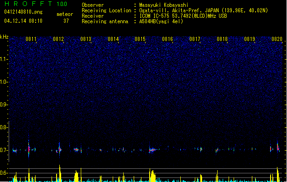Select the Ogata-vill. Akita-Pref. JAPAN location text
287x182 pixels.
[x=204, y=10]
